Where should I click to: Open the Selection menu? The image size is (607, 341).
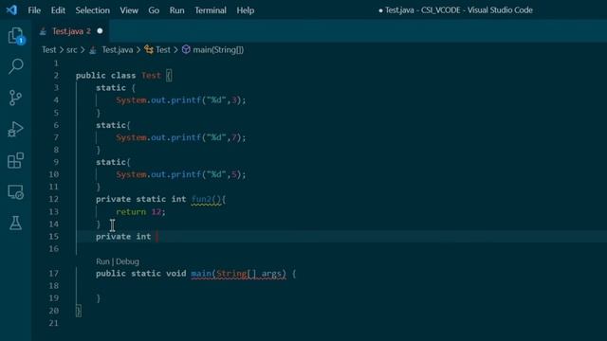click(93, 10)
